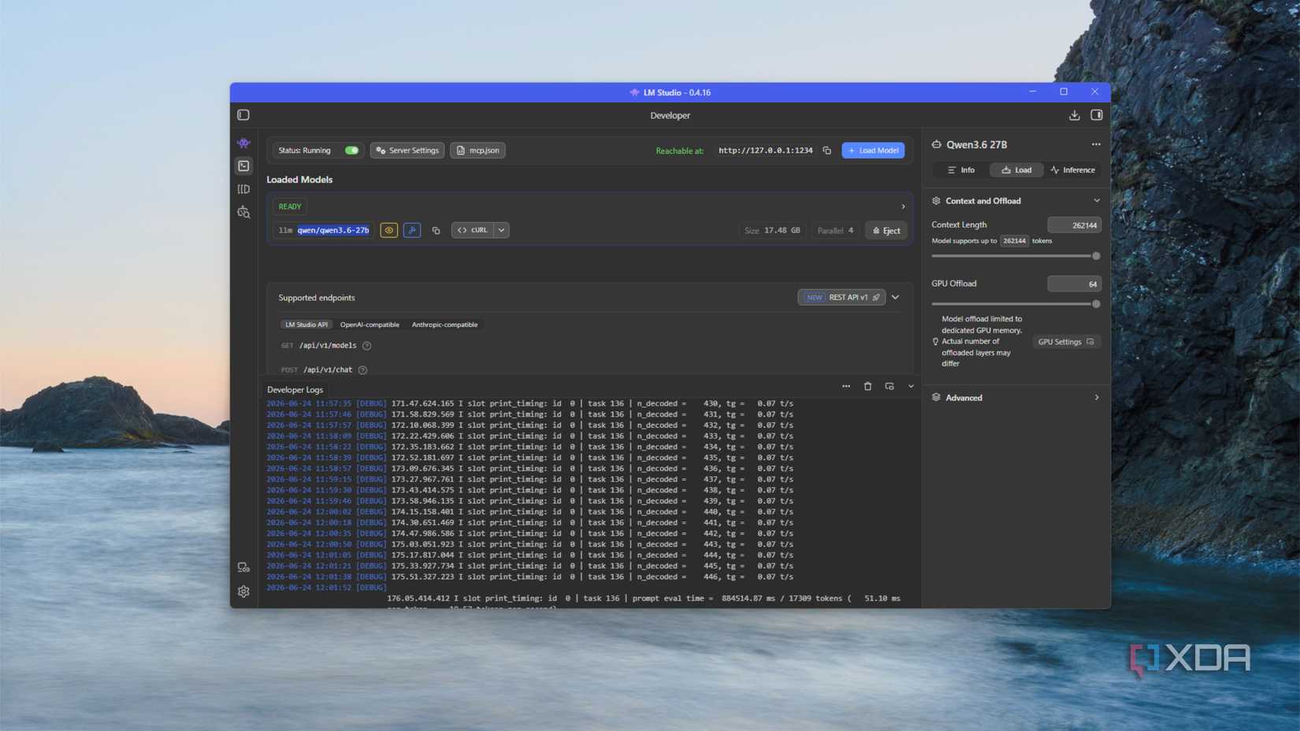Toggle the server Status Running switch
The image size is (1300, 731).
click(351, 150)
